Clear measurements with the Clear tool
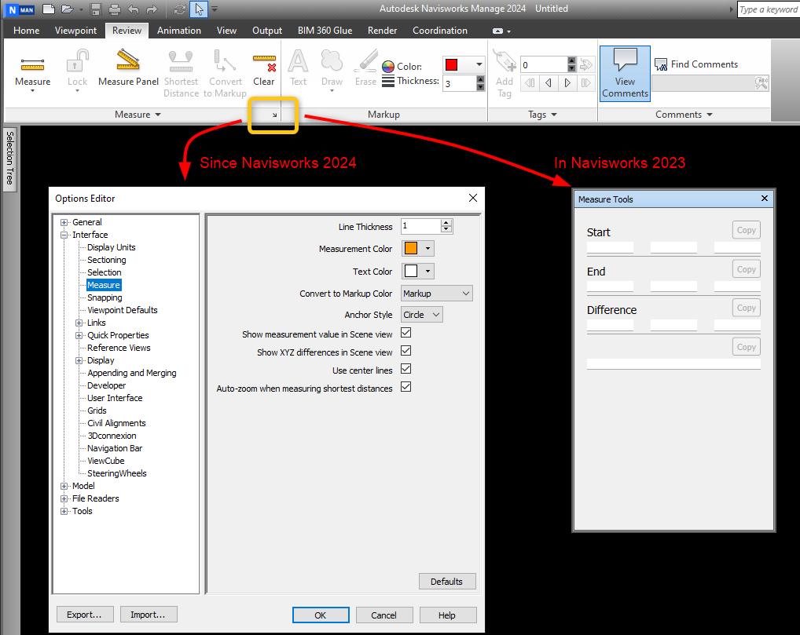800x635 pixels. [x=264, y=68]
